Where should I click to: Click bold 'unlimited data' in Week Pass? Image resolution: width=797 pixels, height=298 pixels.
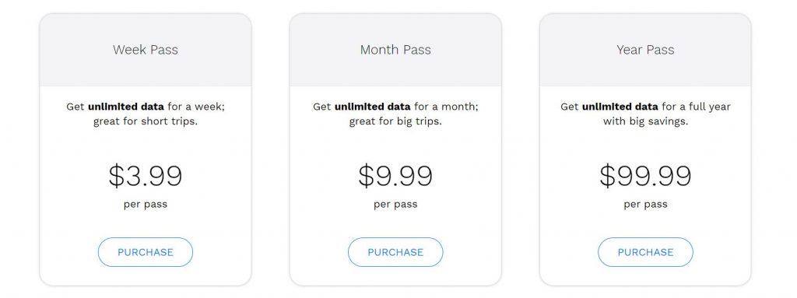click(126, 107)
